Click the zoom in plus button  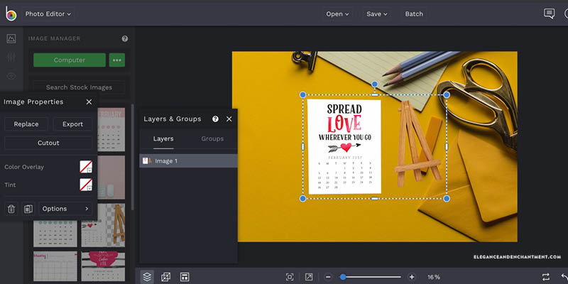(412, 276)
